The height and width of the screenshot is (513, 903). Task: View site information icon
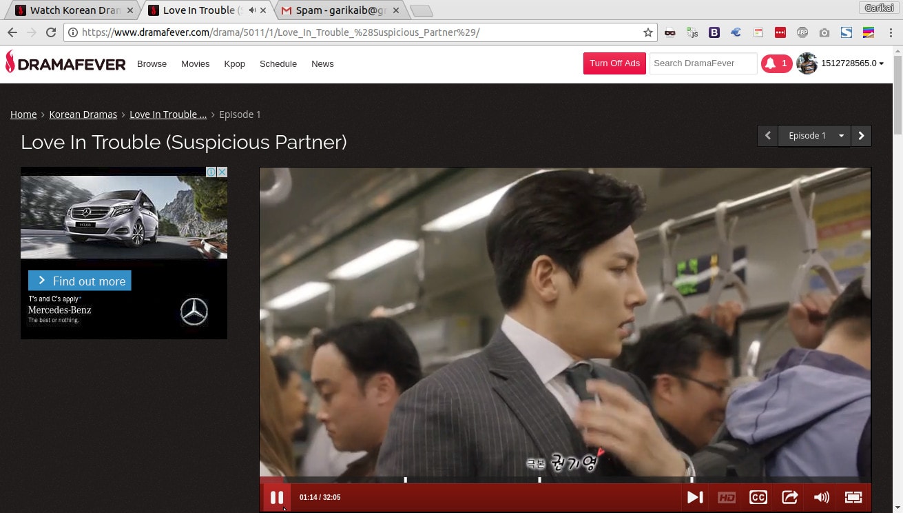pos(73,32)
